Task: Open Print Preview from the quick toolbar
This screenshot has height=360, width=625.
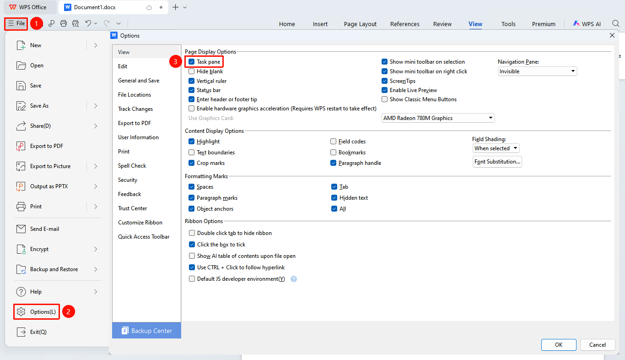Action: (76, 23)
